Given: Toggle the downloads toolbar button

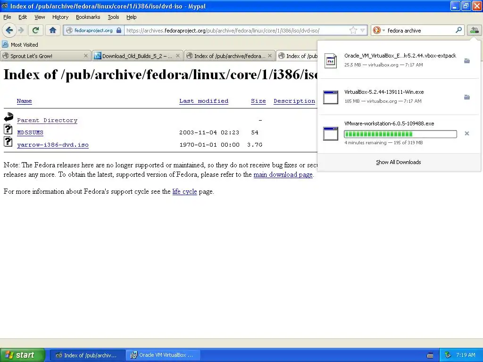Looking at the screenshot, I should pos(475,30).
